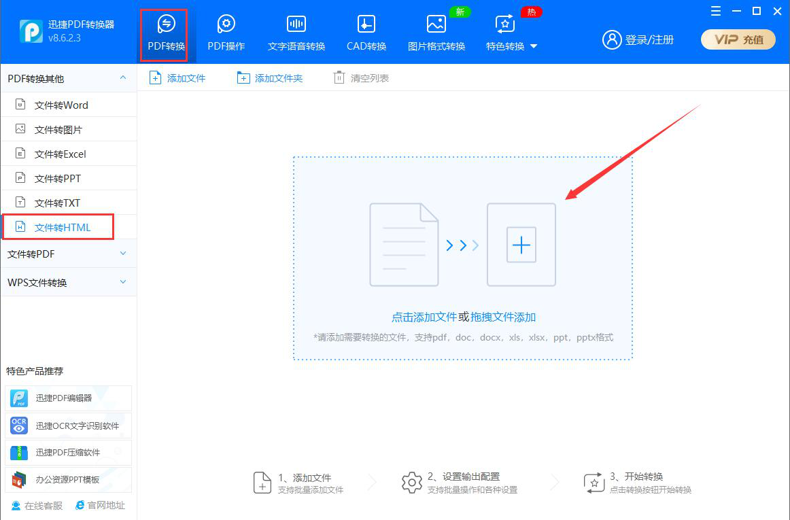This screenshot has width=790, height=520.
Task: Collapse the PDF转换其他 section
Action: 69,78
